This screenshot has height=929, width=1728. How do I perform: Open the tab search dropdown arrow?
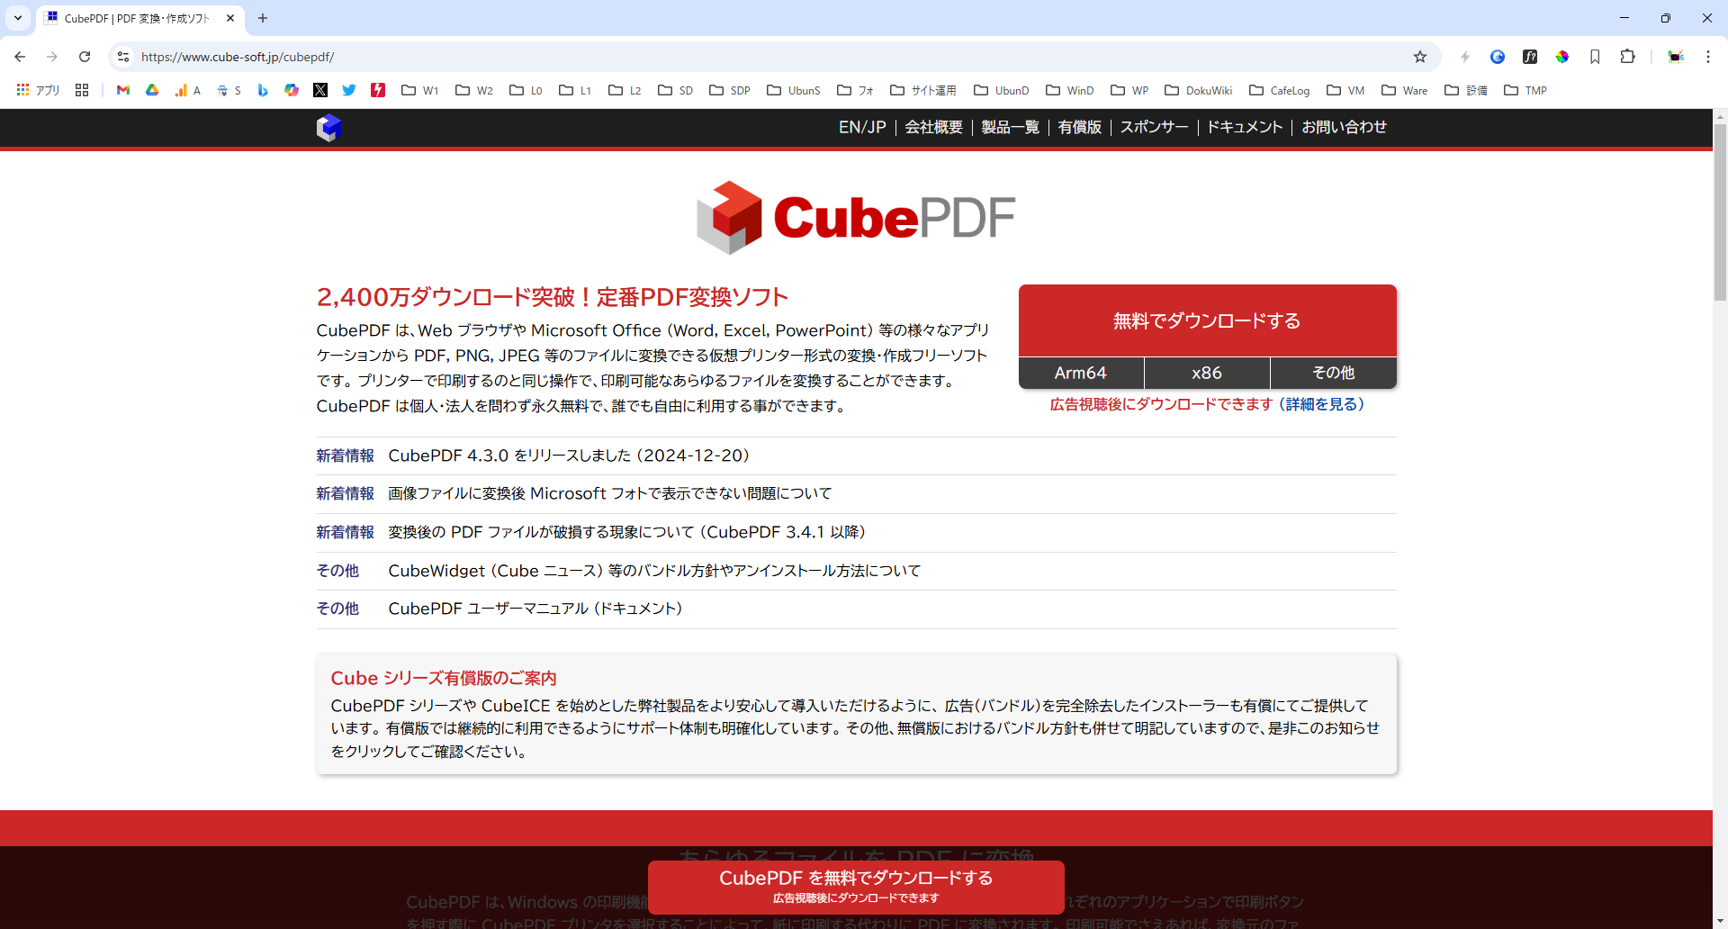click(18, 18)
